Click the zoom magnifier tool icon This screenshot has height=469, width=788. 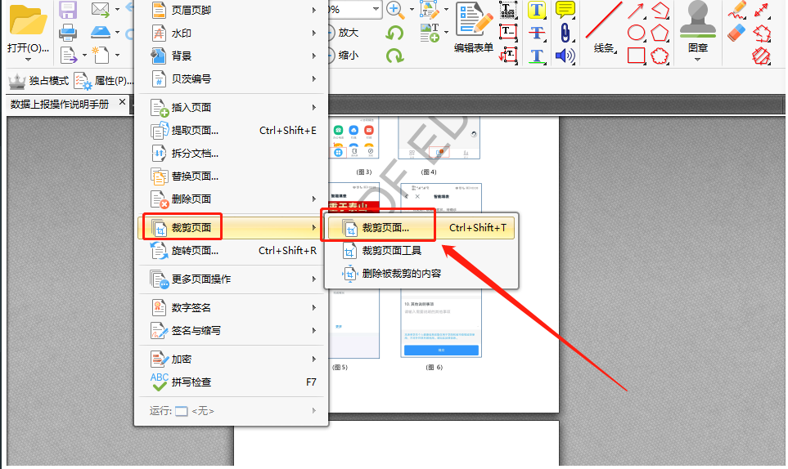pyautogui.click(x=395, y=10)
